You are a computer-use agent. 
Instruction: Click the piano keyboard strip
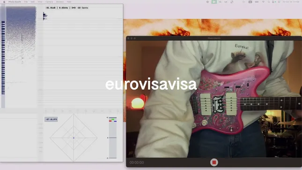tap(3, 58)
